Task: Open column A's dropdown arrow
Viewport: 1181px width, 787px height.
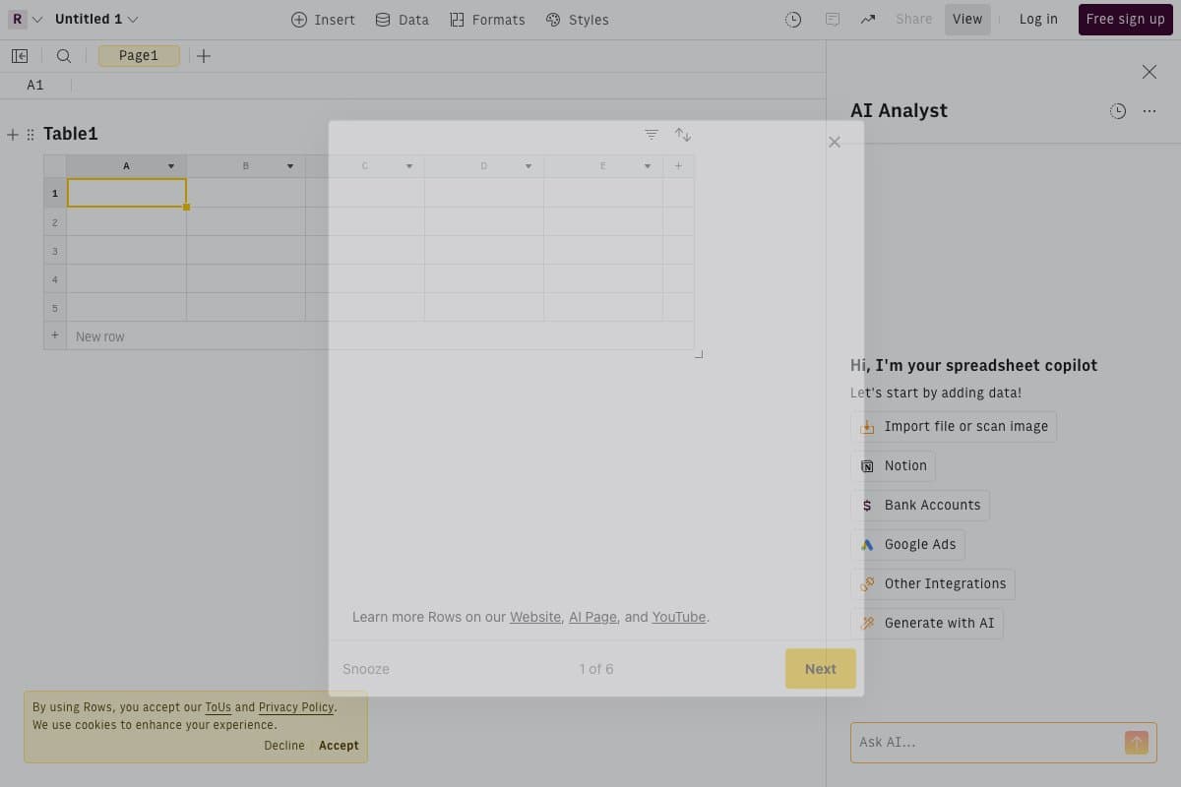Action: [170, 165]
